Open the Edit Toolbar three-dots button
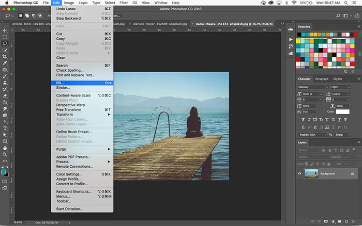This screenshot has width=362, height=226. coord(5,161)
